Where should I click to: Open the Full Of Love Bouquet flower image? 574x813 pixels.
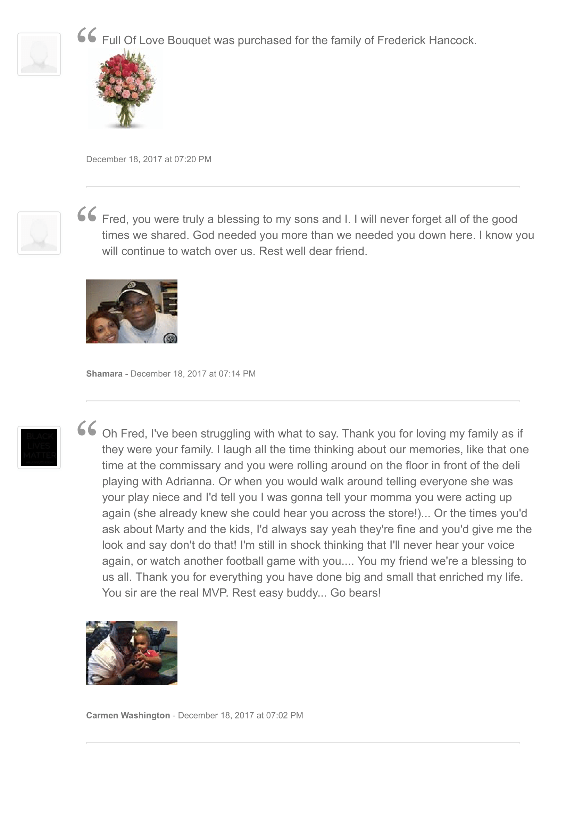pos(125,89)
